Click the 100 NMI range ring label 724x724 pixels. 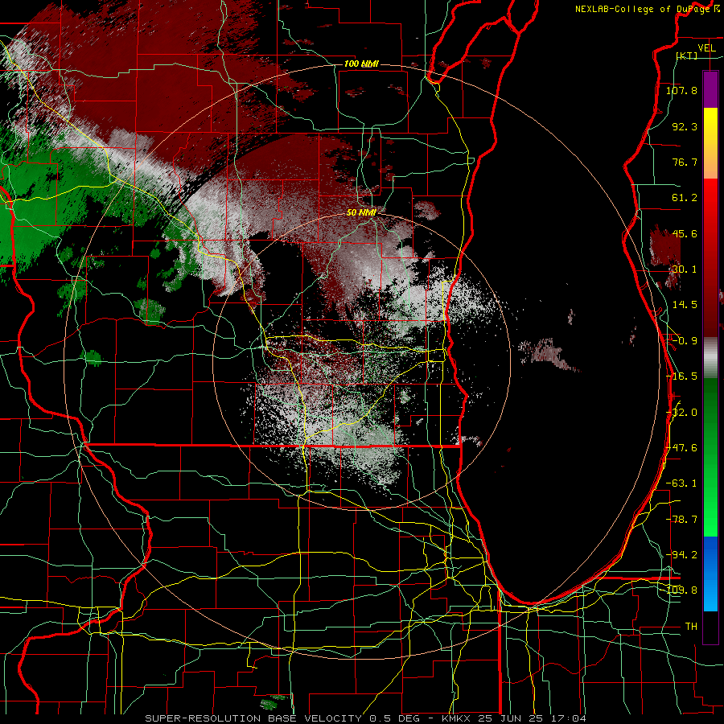coord(361,64)
